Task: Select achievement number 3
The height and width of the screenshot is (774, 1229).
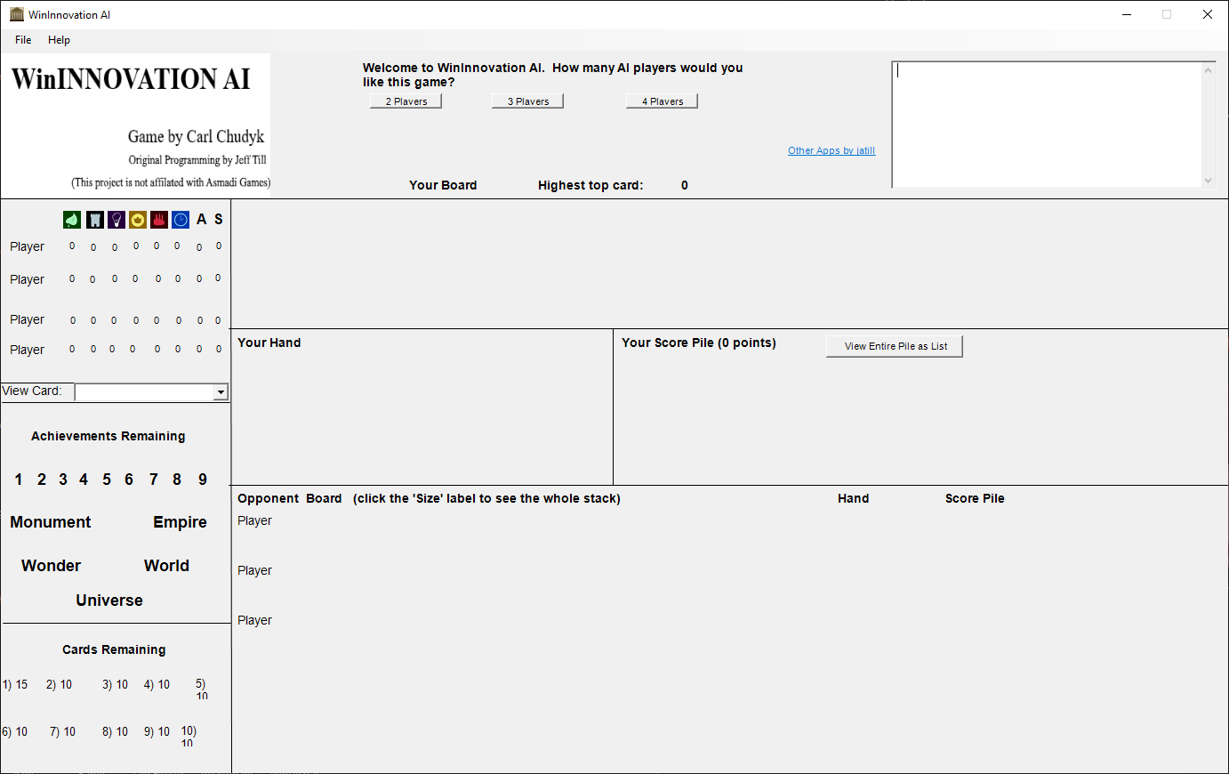Action: pos(63,480)
